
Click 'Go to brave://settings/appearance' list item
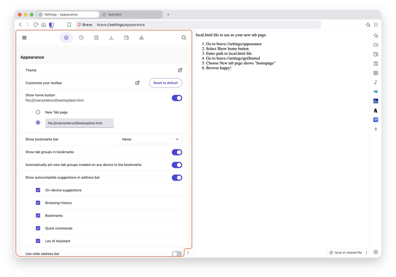point(234,44)
